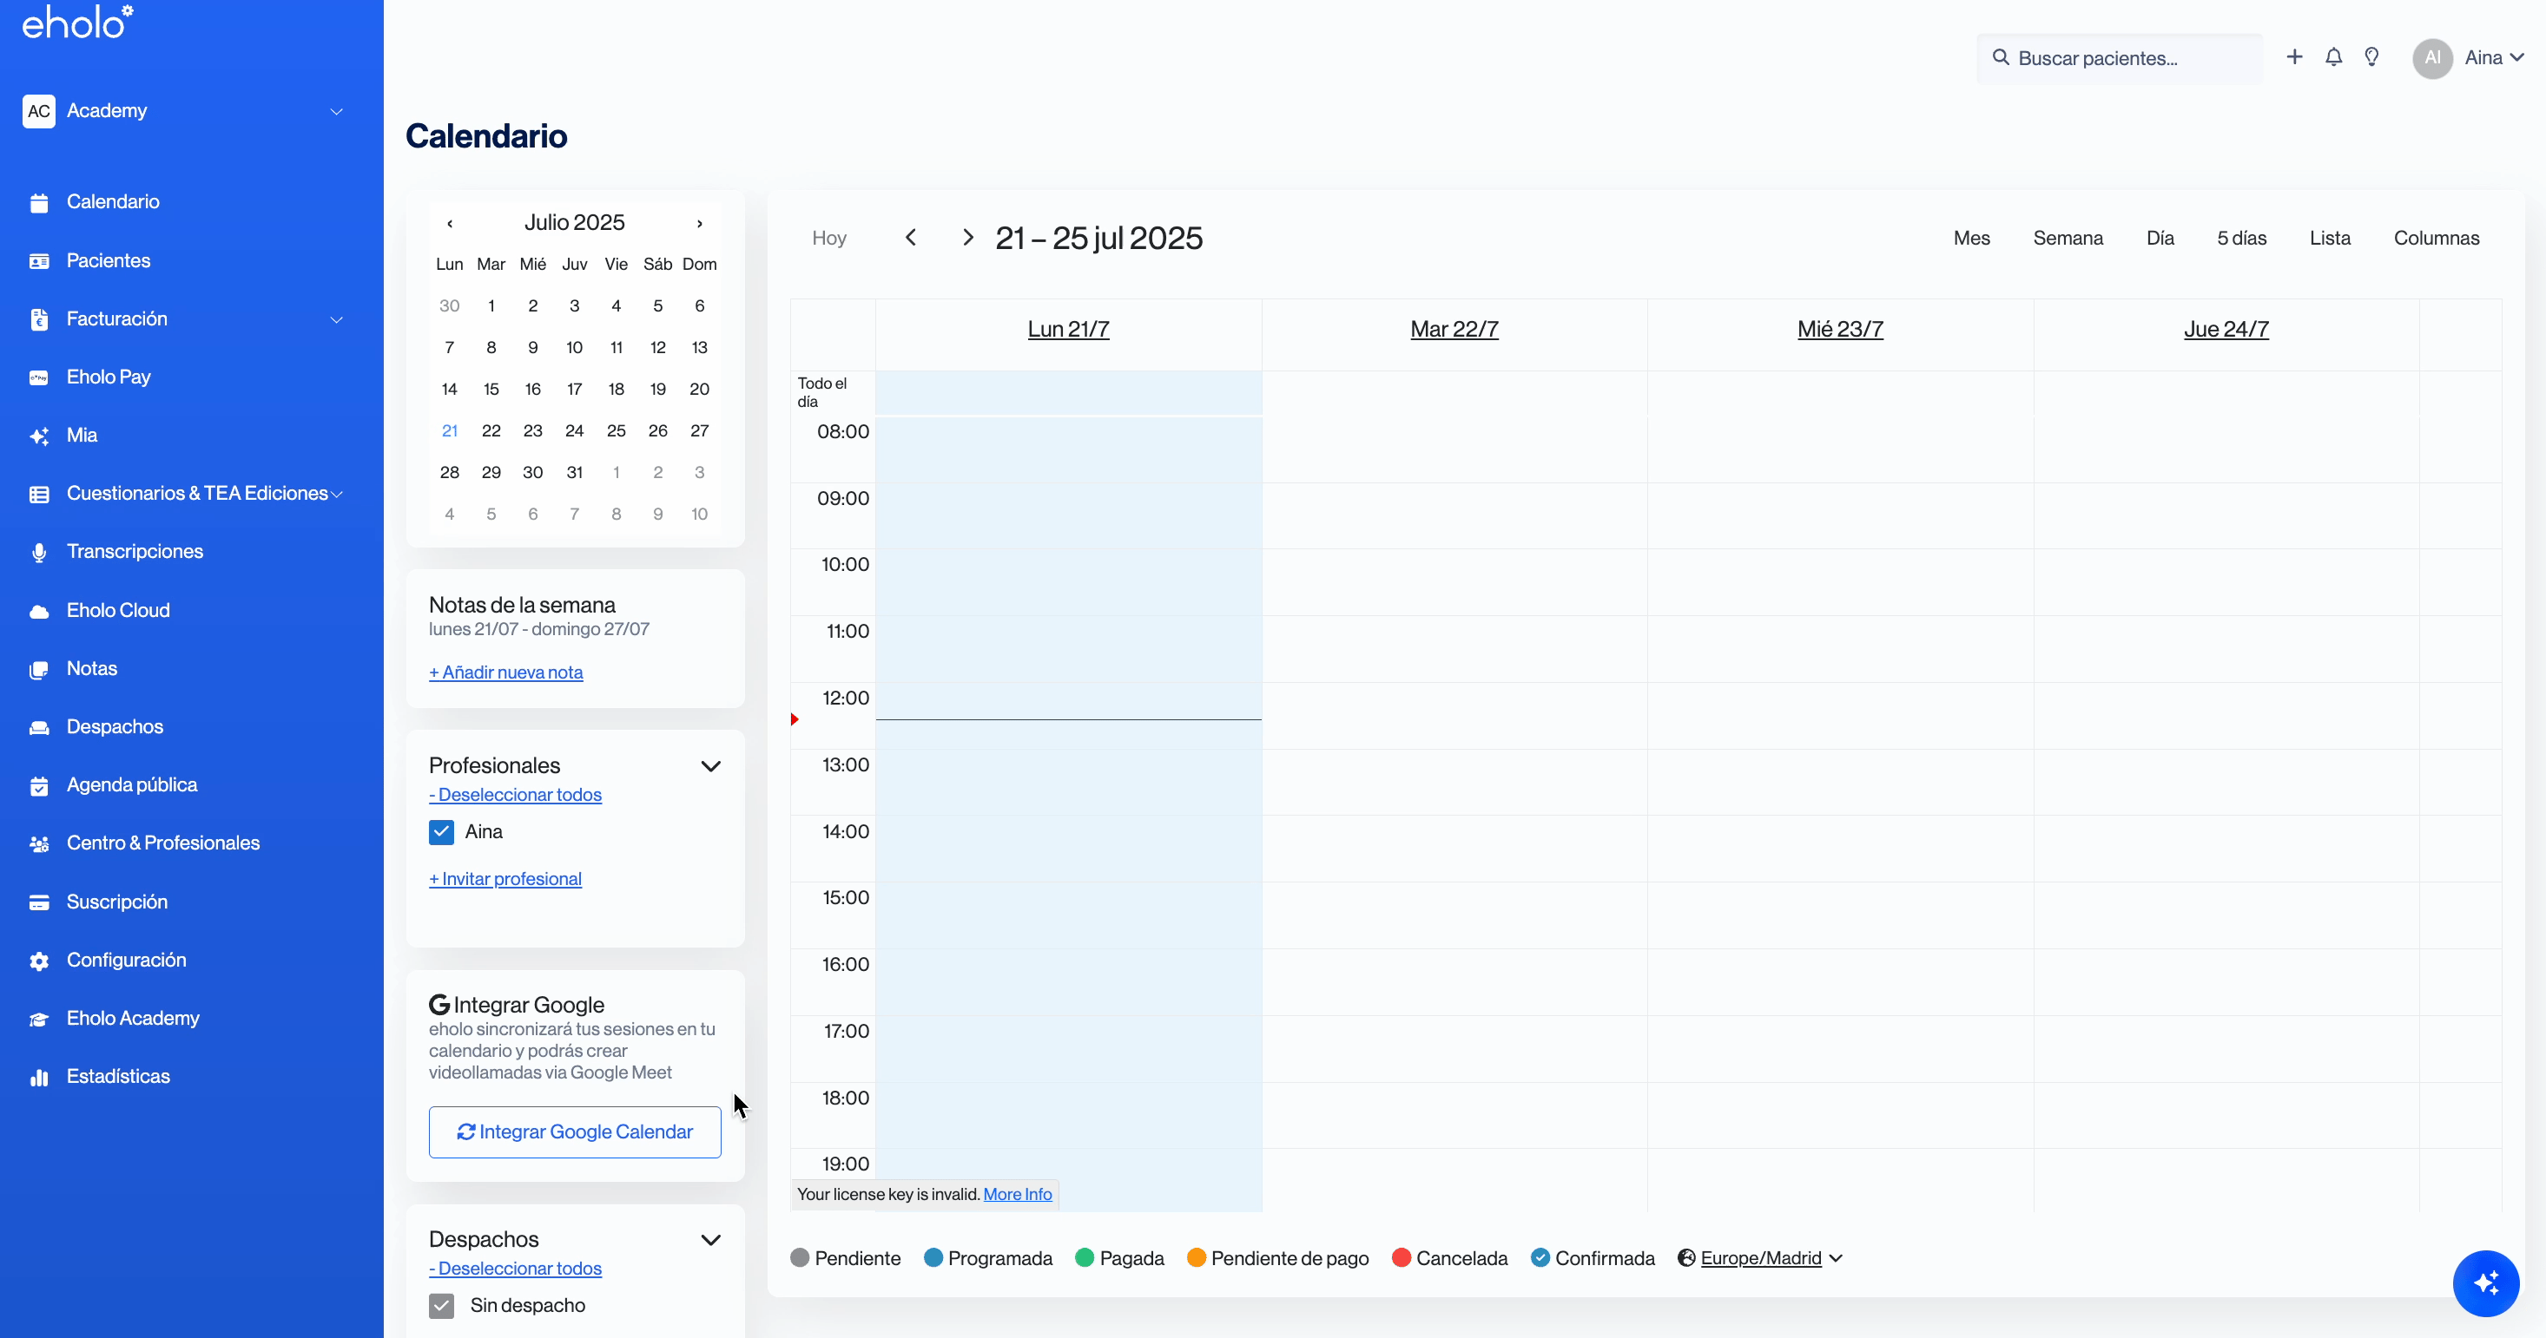This screenshot has height=1338, width=2546.
Task: Expand the Facturación sidebar submenu
Action: [336, 320]
